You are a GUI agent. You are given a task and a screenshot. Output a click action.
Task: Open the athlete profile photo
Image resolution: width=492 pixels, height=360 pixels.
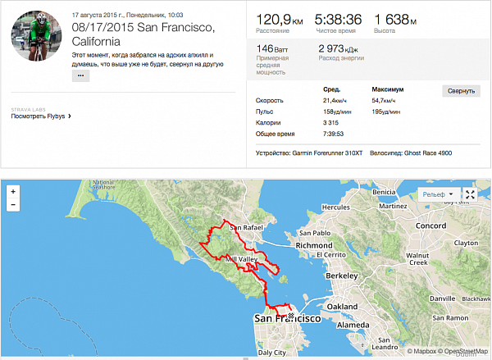(x=36, y=35)
